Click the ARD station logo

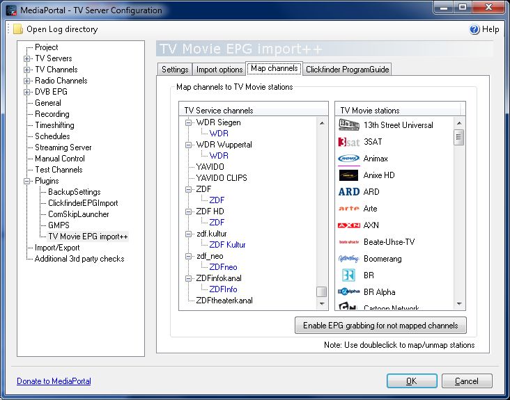(x=348, y=192)
